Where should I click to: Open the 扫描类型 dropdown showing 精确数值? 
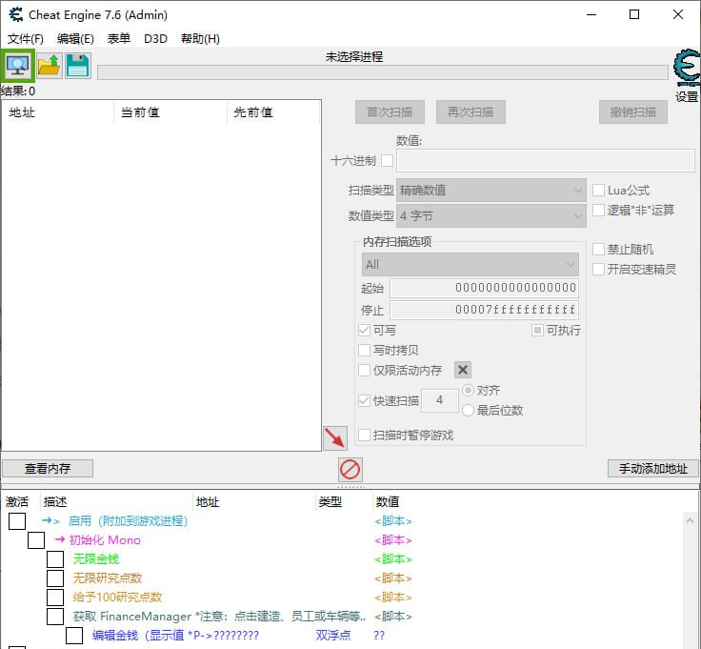pos(491,191)
